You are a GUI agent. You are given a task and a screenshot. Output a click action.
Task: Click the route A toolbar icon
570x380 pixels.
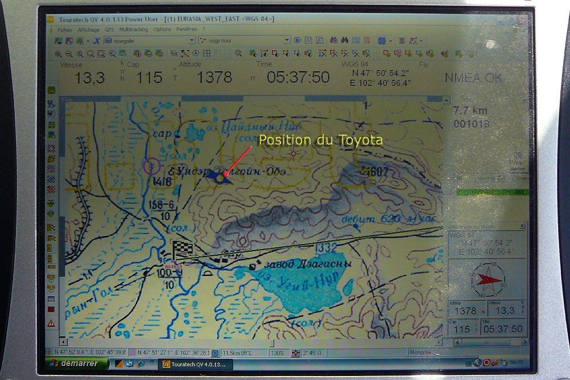(x=413, y=40)
